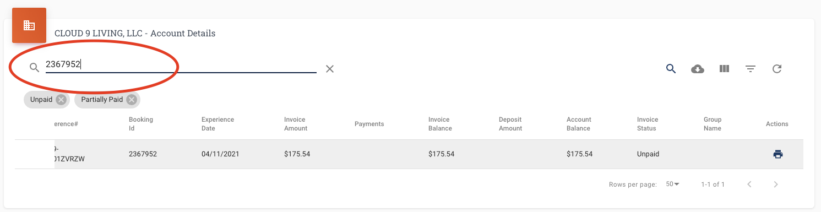Image resolution: width=821 pixels, height=212 pixels.
Task: Open the filter table icon
Action: click(x=751, y=69)
